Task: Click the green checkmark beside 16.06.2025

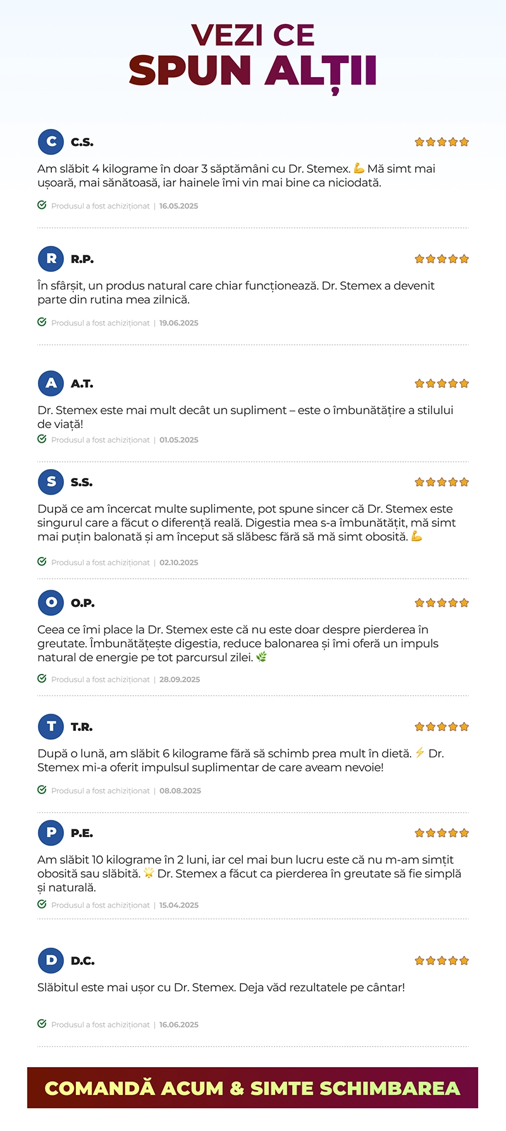Action: click(x=42, y=1024)
